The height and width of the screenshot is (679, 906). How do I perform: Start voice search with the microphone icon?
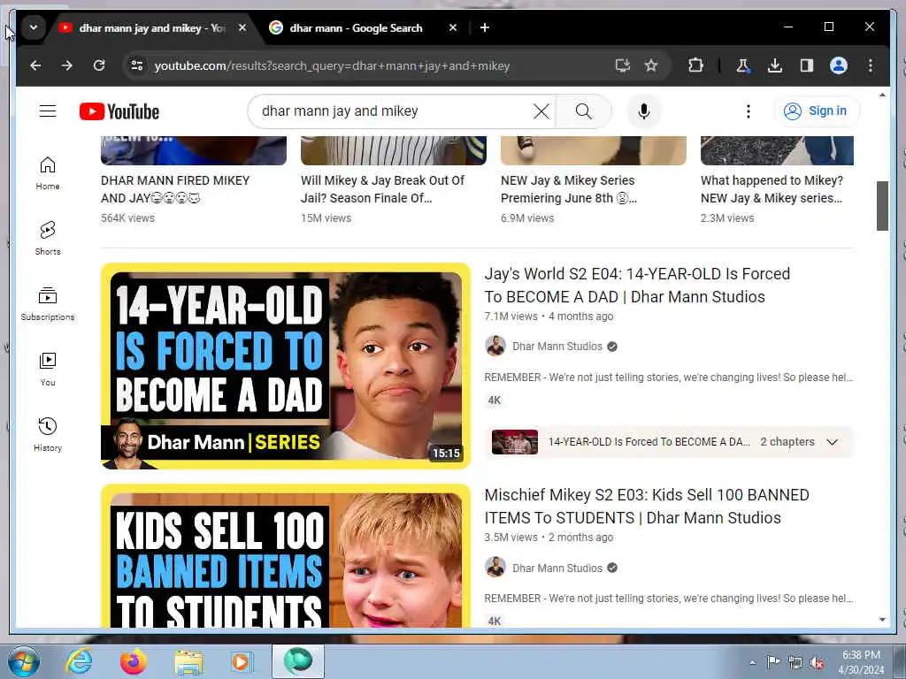point(644,111)
